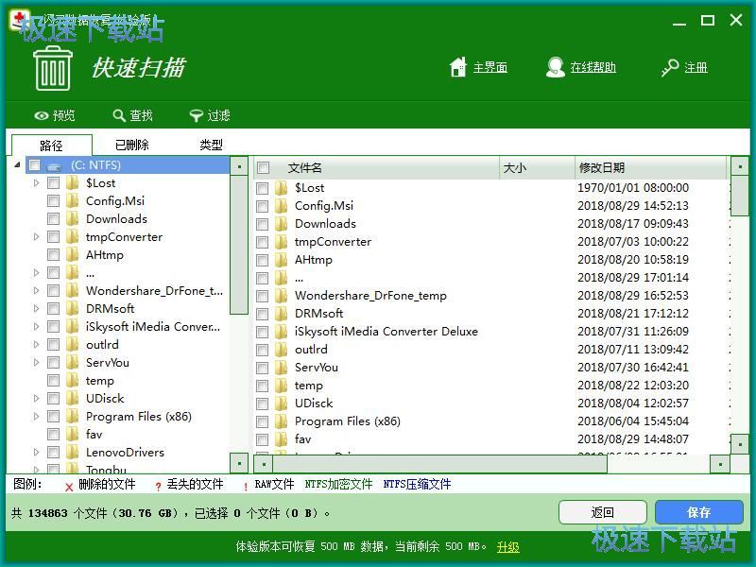Image resolution: width=756 pixels, height=567 pixels.
Task: Check the $Lost checkbox in file list
Action: click(263, 188)
